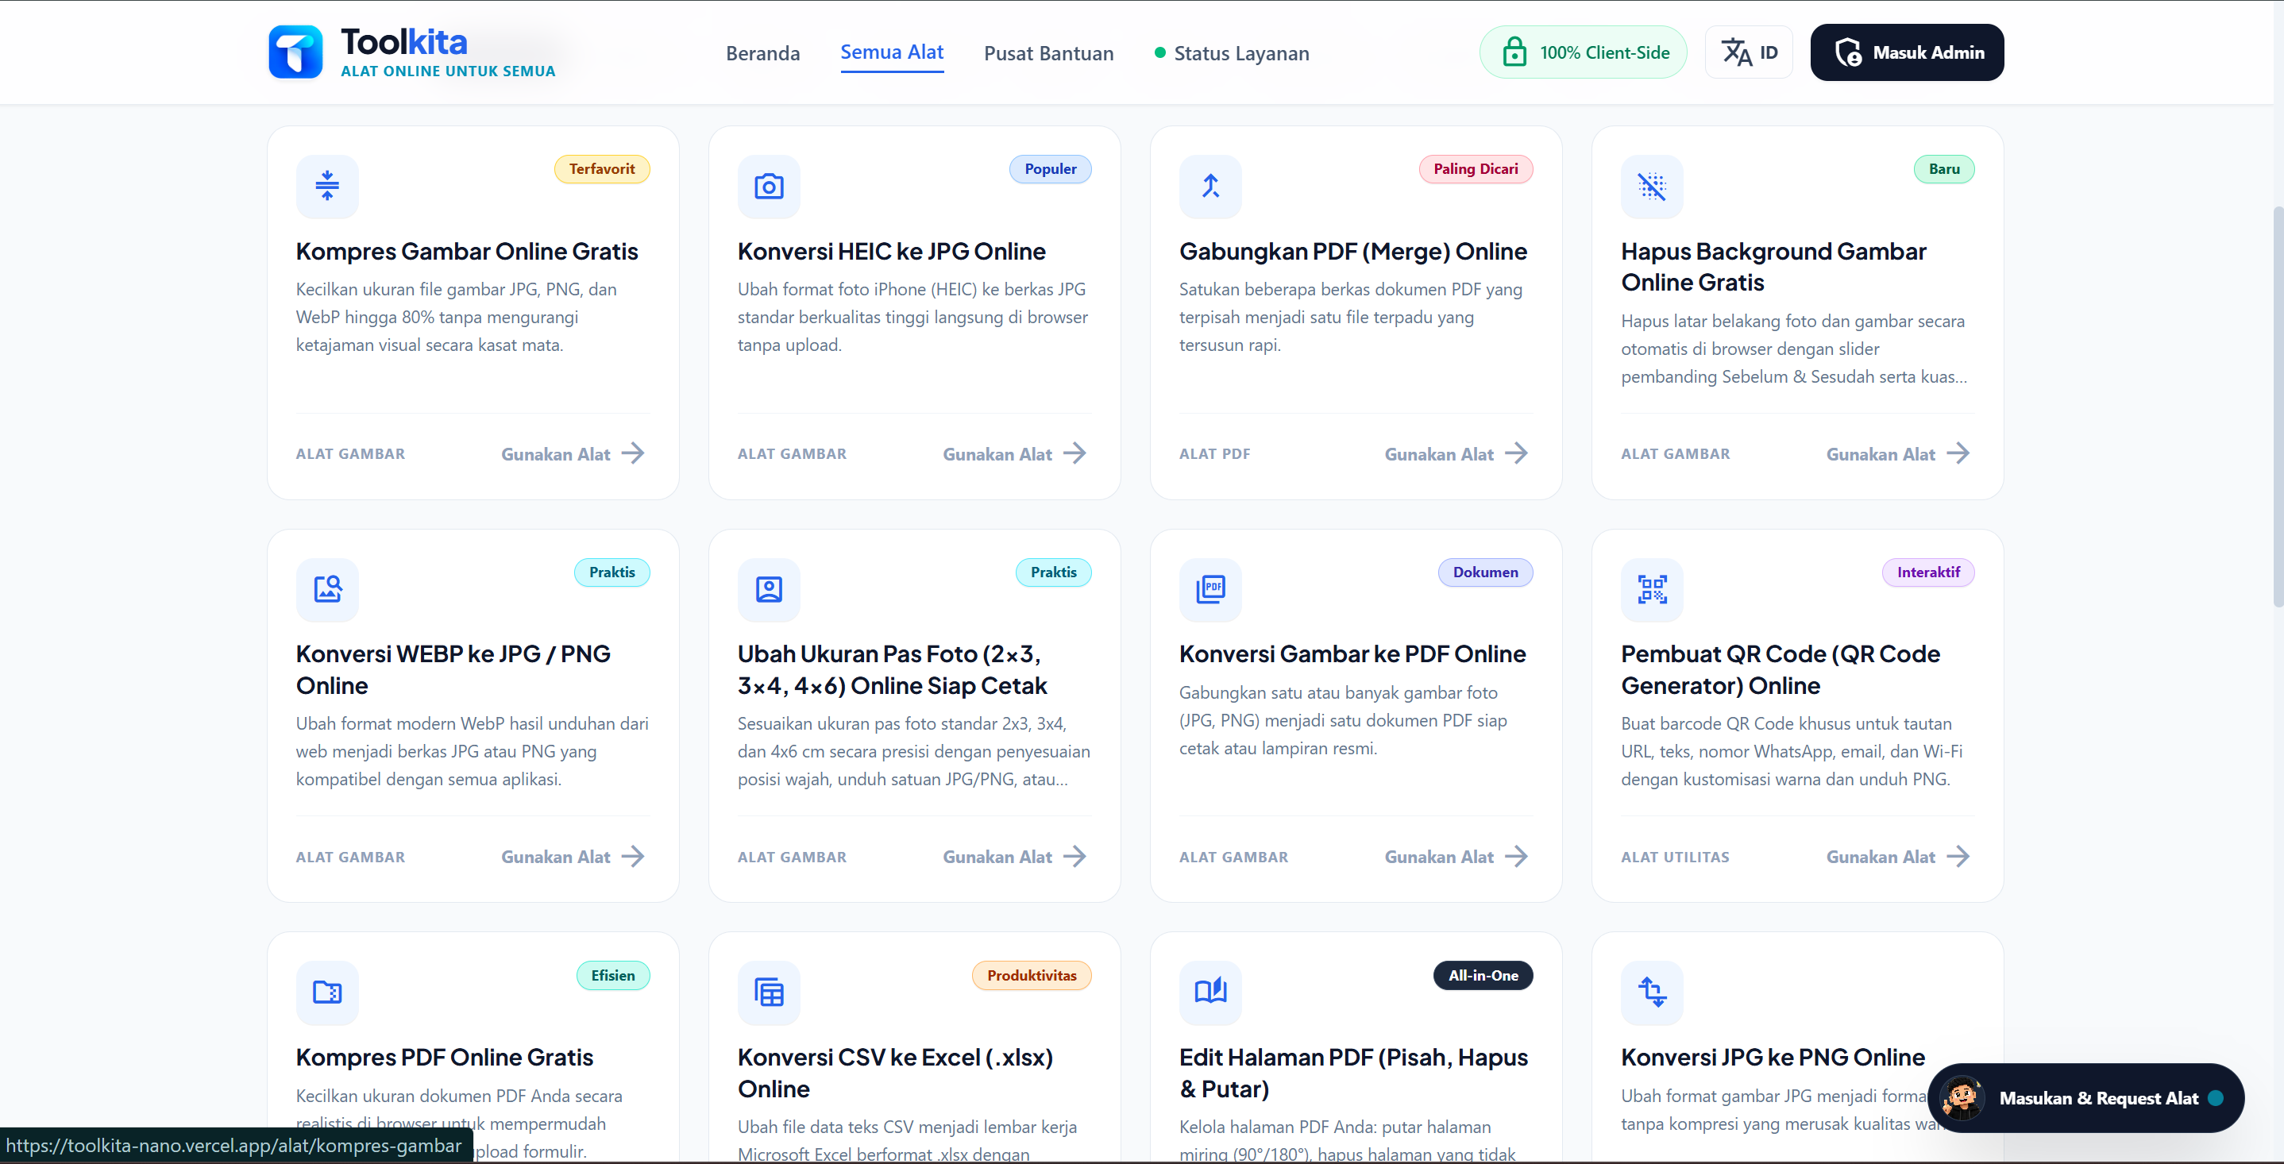Click the HEIC ke JPG camera icon
The height and width of the screenshot is (1164, 2284).
click(769, 186)
